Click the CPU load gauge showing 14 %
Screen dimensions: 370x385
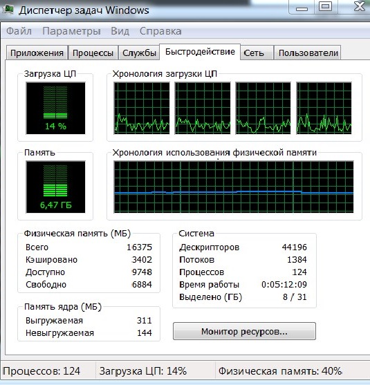pyautogui.click(x=55, y=109)
